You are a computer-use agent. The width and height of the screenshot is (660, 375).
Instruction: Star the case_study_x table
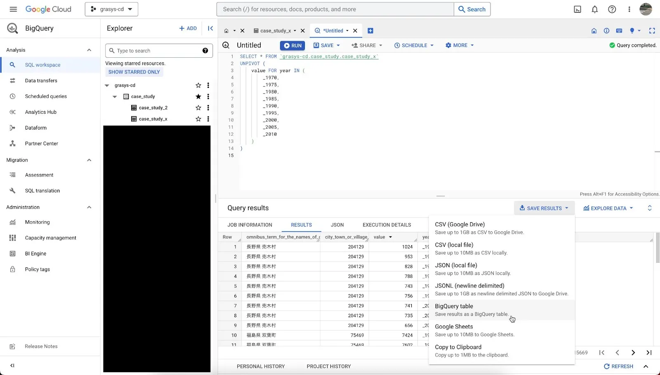[x=198, y=119]
